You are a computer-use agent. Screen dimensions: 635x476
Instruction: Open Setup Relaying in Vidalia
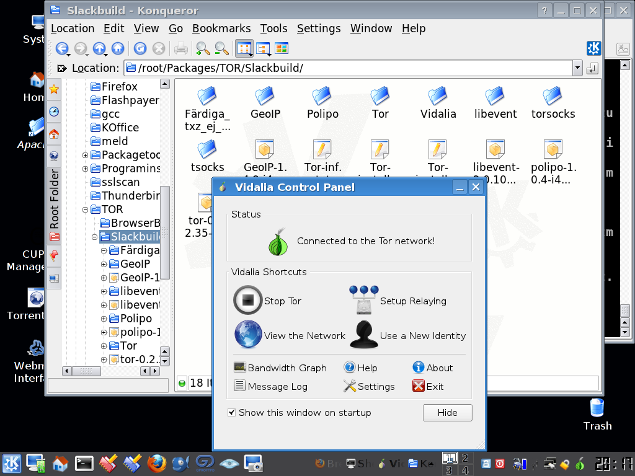tap(363, 301)
